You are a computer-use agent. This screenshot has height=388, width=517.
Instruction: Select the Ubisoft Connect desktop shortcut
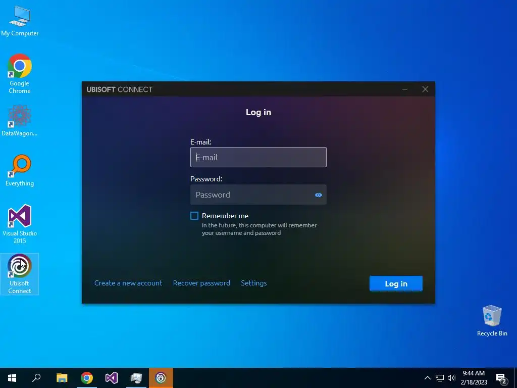(x=20, y=274)
